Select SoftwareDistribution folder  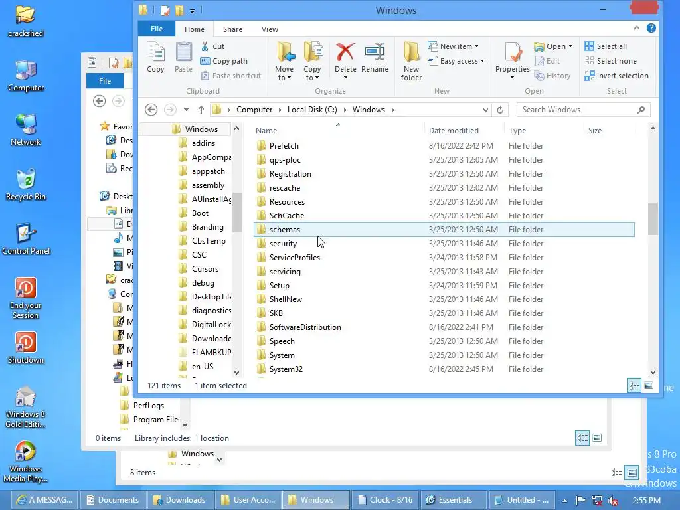444,327
